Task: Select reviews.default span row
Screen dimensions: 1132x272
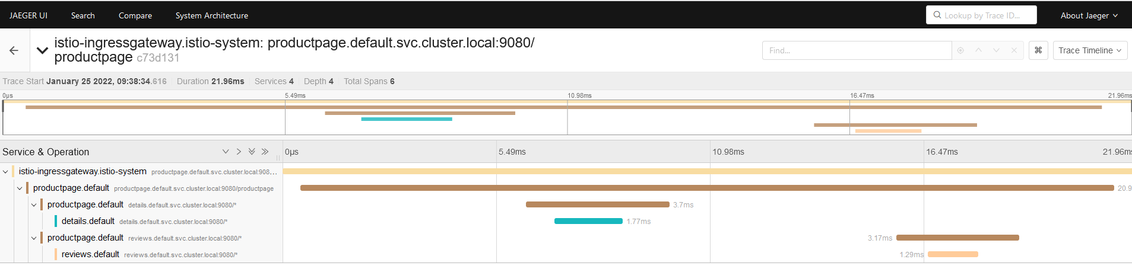Action: (x=141, y=254)
